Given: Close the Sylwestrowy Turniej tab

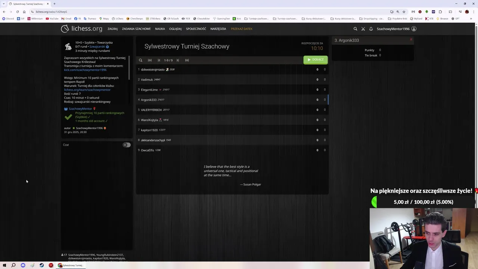Looking at the screenshot, I should pyautogui.click(x=47, y=4).
